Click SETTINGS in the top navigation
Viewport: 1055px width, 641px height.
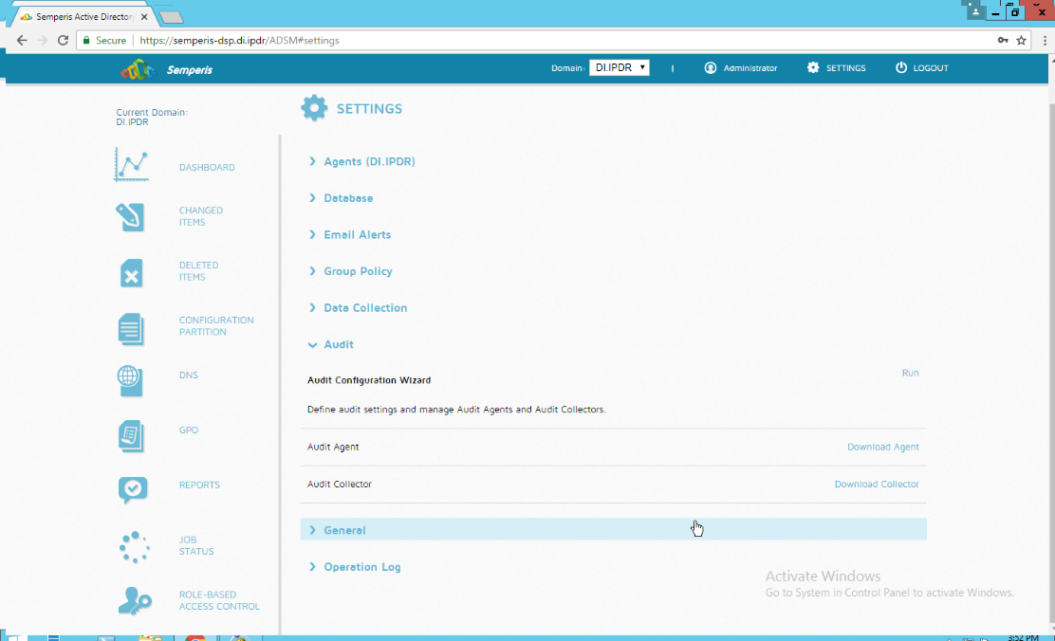pos(836,68)
